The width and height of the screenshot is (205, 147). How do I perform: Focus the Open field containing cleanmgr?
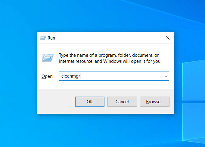click(x=114, y=76)
